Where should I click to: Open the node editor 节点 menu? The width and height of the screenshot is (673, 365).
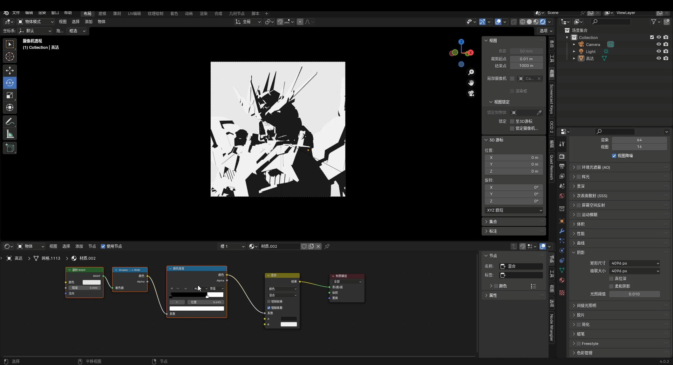[92, 246]
